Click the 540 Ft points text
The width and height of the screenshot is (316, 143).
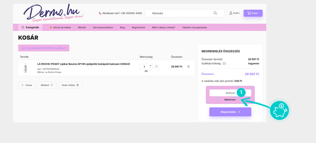238,81
